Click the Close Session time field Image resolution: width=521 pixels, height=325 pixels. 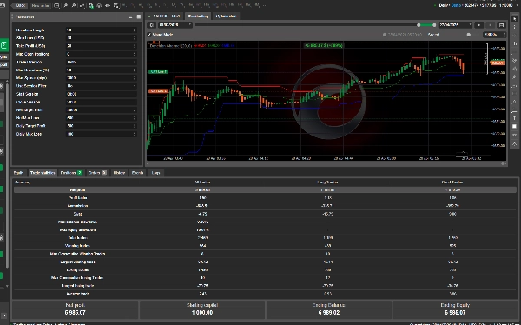(x=102, y=102)
